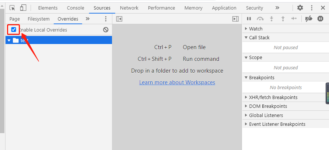Collapse the Call Stack section

point(246,37)
